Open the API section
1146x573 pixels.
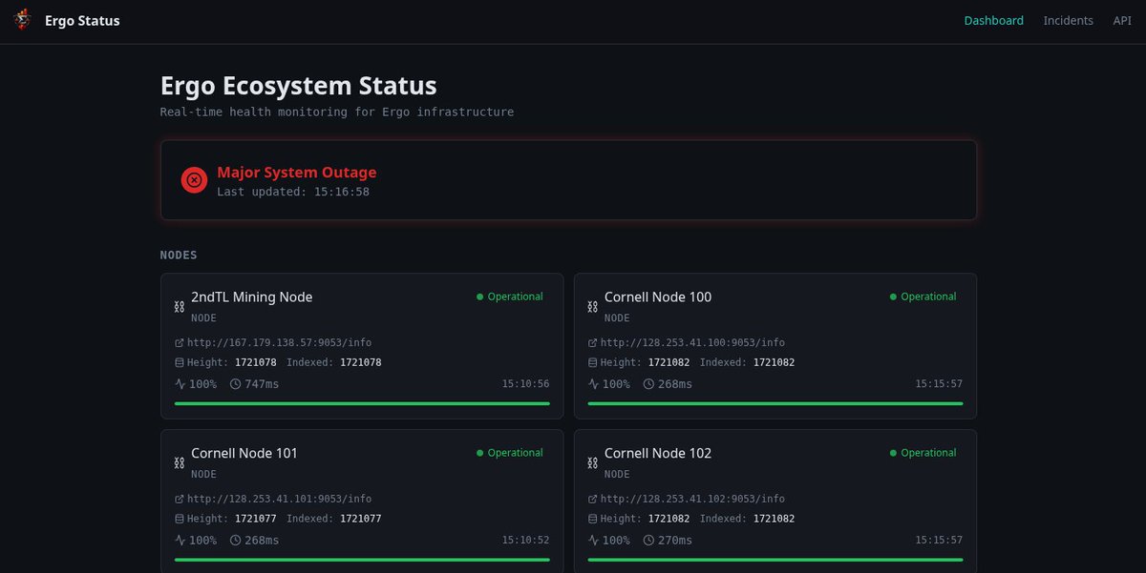(x=1121, y=20)
